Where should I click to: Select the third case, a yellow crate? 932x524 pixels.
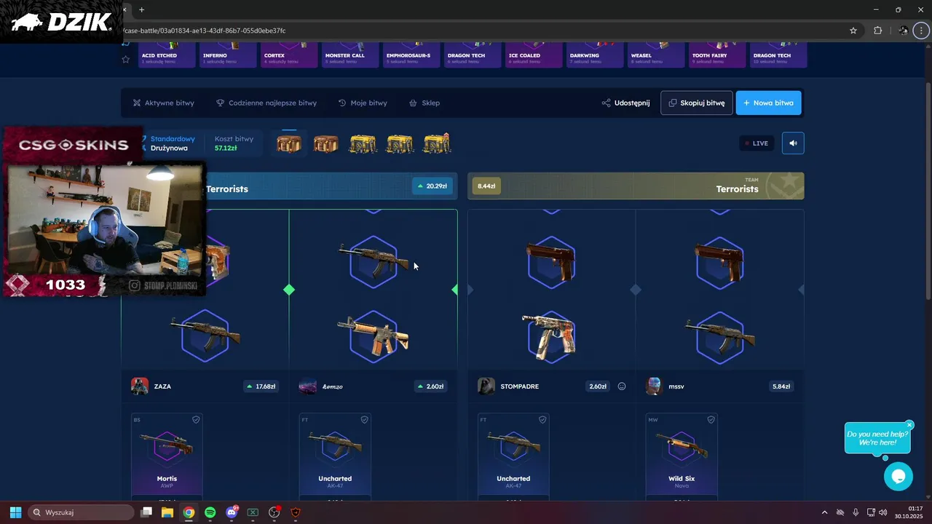click(363, 143)
